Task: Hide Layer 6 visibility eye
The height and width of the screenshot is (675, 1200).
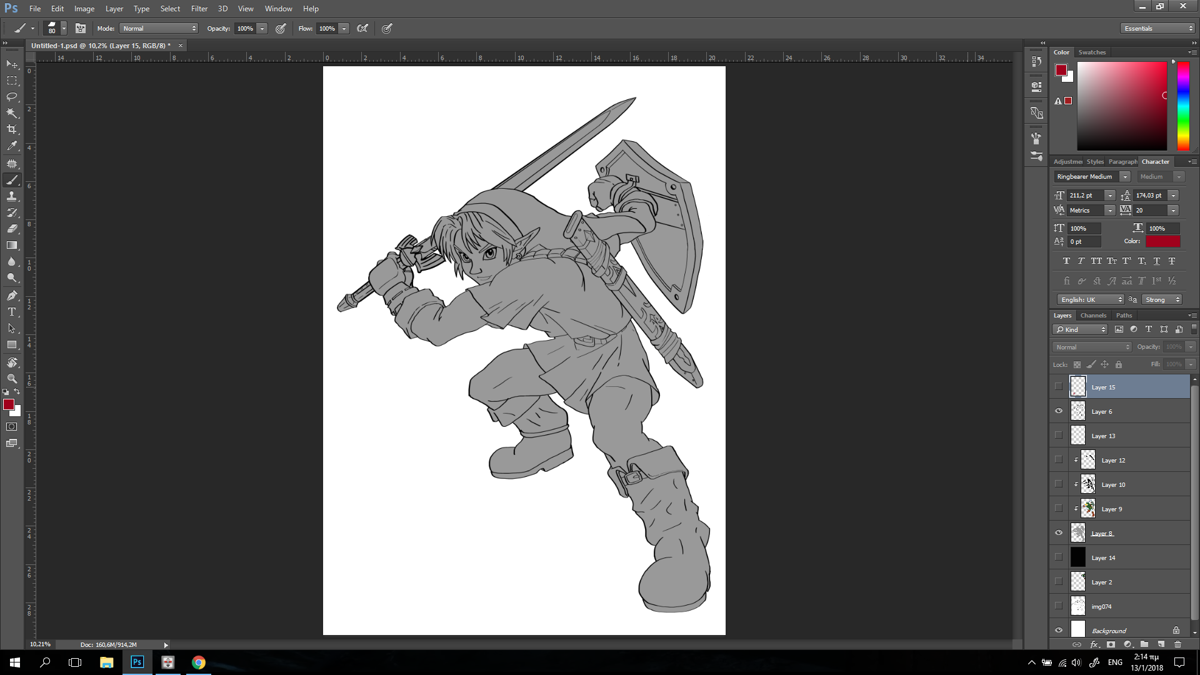Action: 1058,411
